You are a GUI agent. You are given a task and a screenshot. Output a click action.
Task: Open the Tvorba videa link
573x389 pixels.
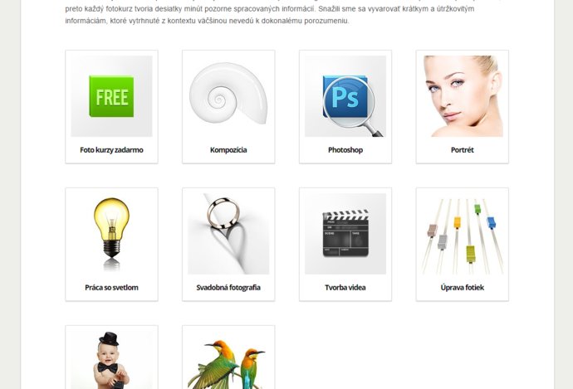point(345,288)
